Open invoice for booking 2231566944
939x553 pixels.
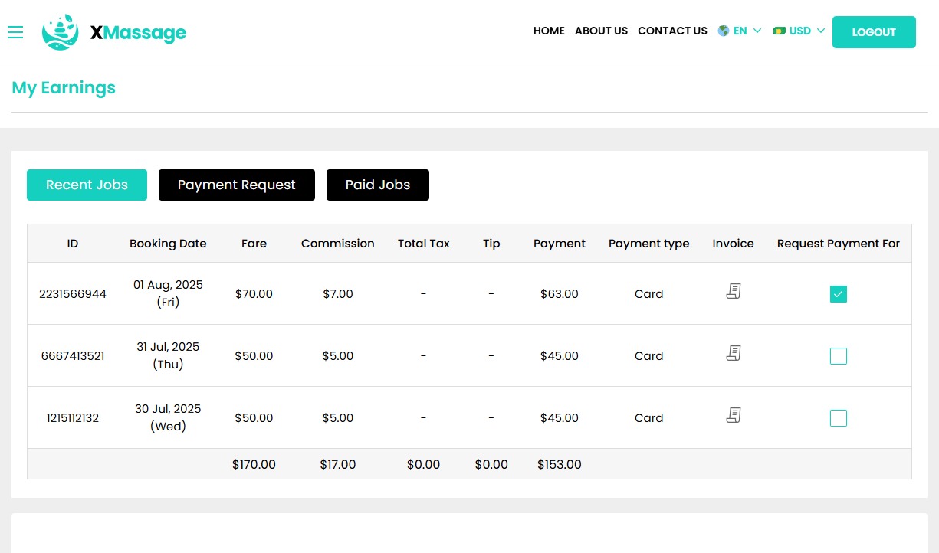tap(734, 291)
